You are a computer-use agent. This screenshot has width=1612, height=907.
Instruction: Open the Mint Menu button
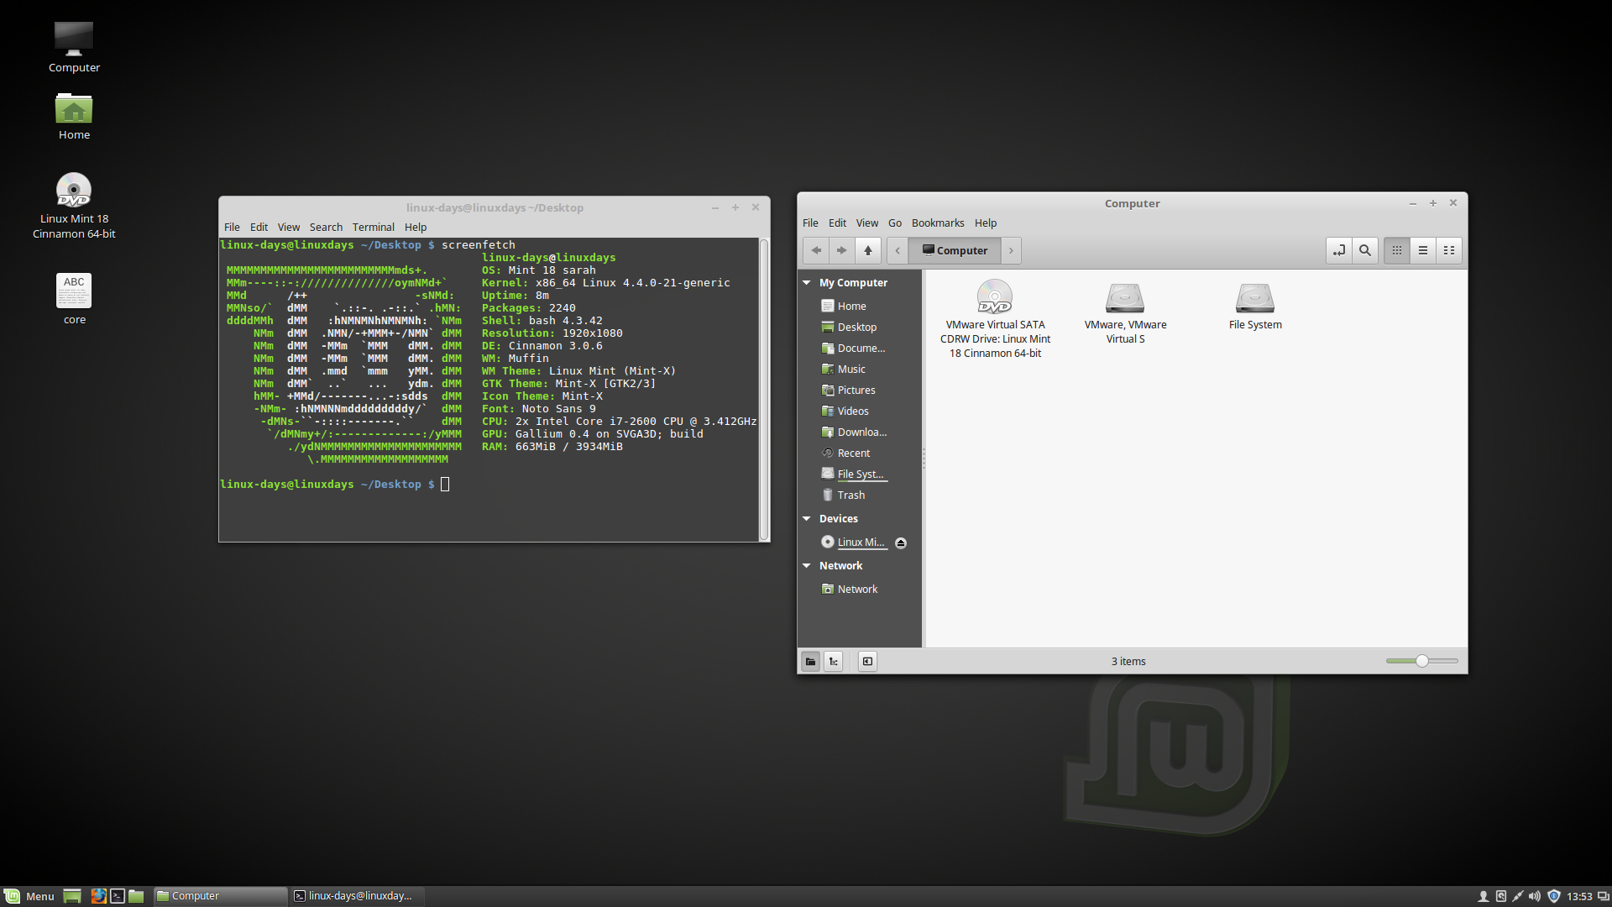29,896
